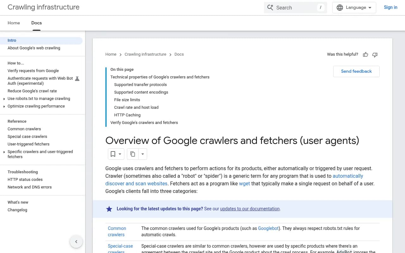Click the thumbs down not helpful icon
Viewport: 405px width, 253px height.
pyautogui.click(x=375, y=54)
